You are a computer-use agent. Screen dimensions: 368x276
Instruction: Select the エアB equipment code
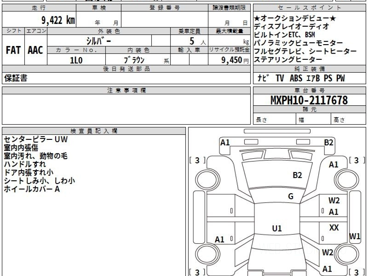[313, 78]
